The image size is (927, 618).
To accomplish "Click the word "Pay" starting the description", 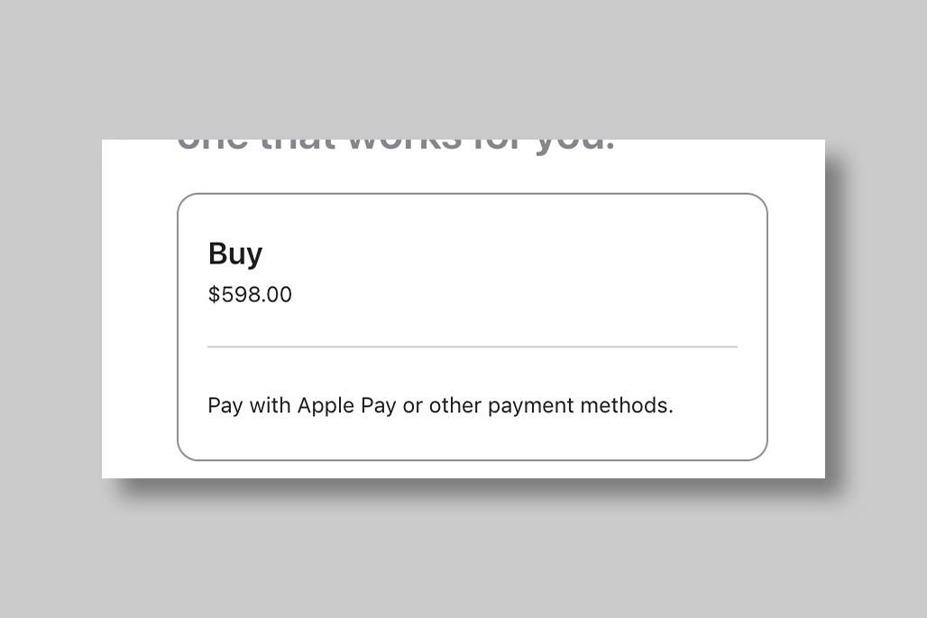I will click(x=225, y=405).
